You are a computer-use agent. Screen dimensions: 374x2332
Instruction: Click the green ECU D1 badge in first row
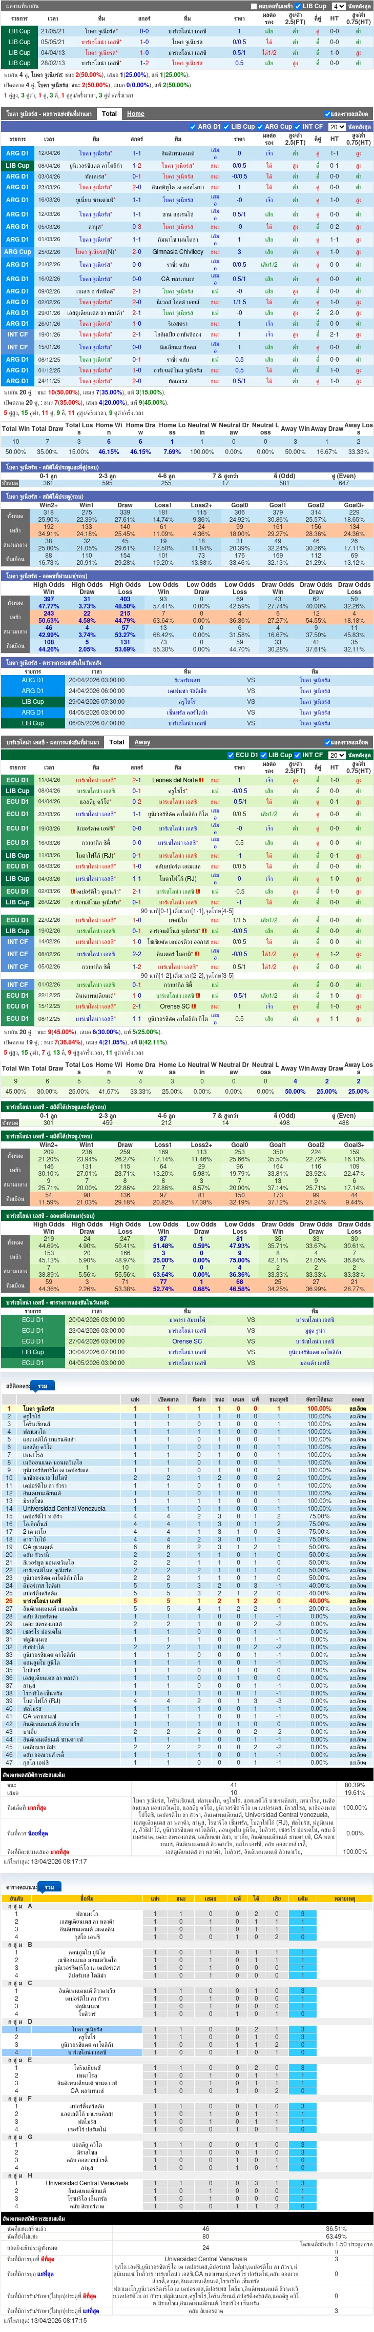(17, 779)
